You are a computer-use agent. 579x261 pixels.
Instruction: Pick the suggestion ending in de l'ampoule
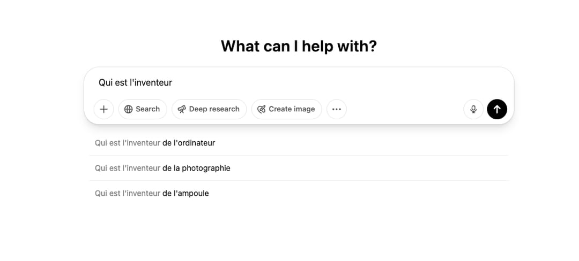click(x=299, y=193)
